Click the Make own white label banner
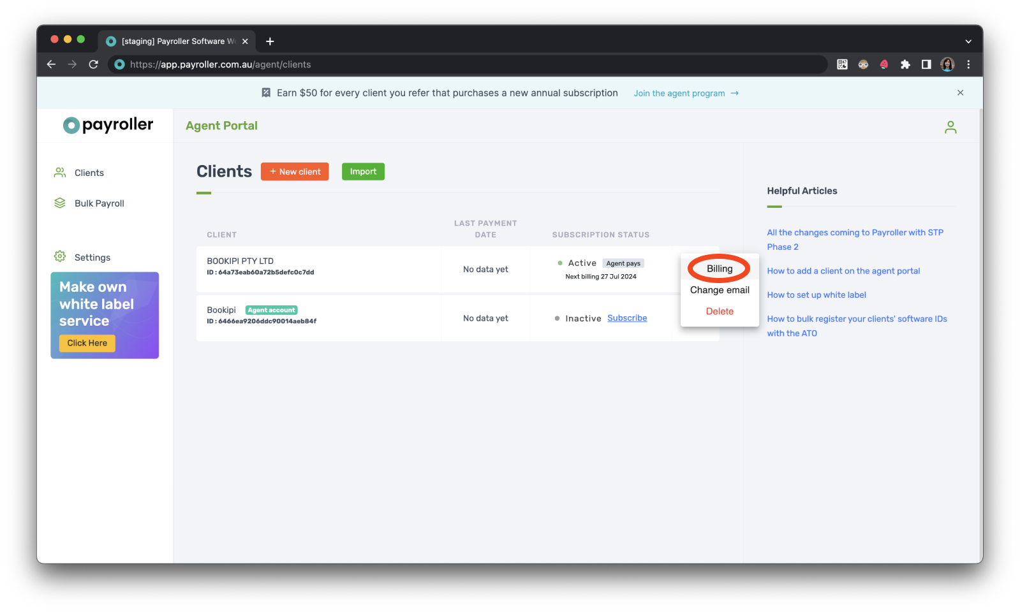The image size is (1020, 612). (x=105, y=315)
